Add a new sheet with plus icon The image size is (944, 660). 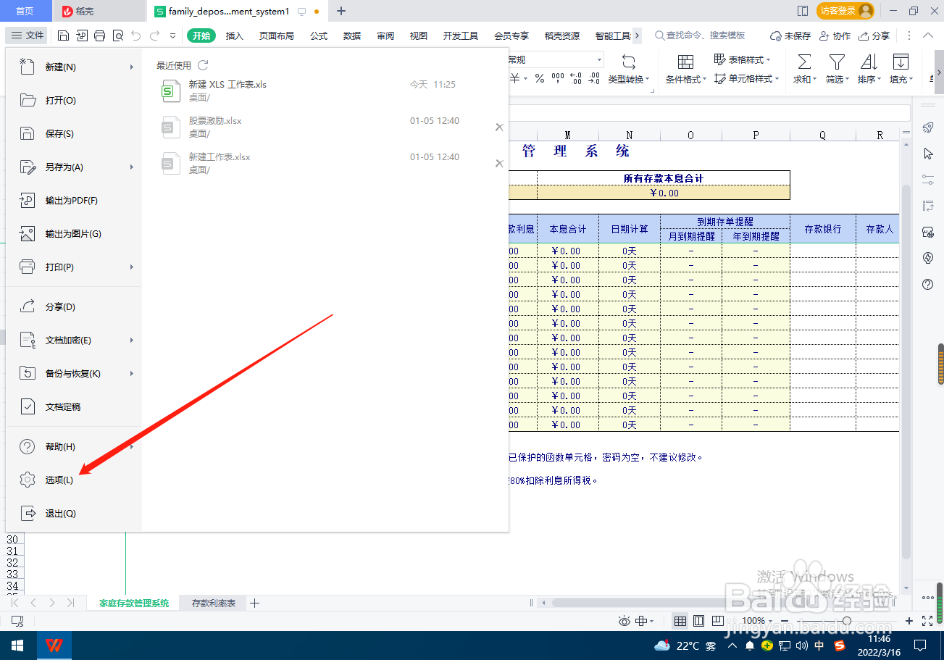(x=254, y=603)
